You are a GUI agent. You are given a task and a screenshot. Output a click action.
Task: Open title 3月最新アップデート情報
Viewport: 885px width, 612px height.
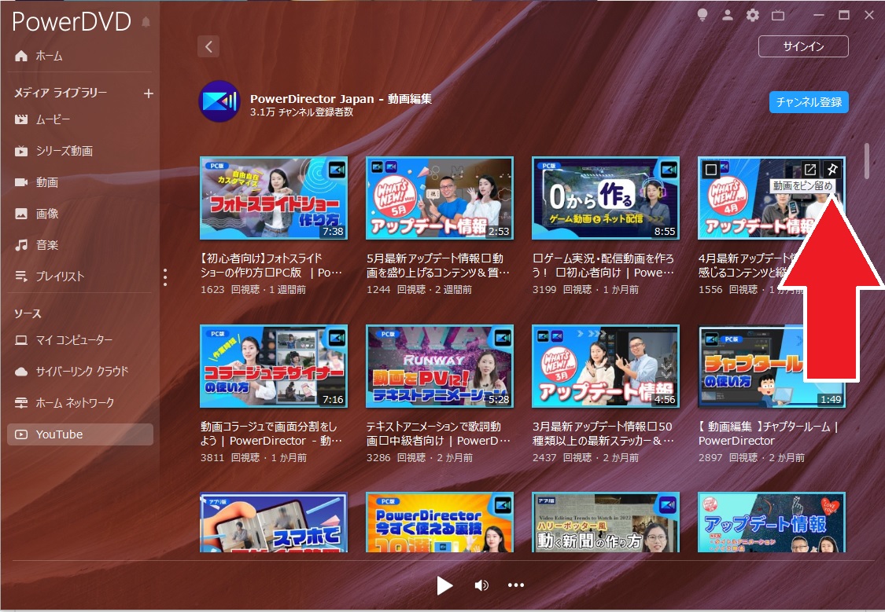[x=603, y=434]
